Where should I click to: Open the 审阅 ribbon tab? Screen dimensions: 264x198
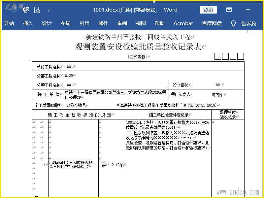point(122,23)
